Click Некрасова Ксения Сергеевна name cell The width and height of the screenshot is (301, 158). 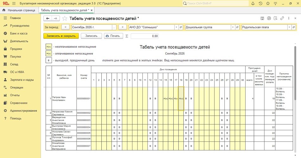[x=64, y=113]
